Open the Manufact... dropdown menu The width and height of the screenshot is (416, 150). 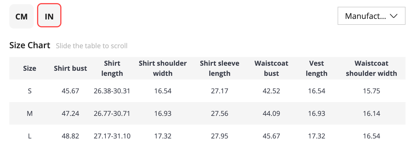point(371,16)
